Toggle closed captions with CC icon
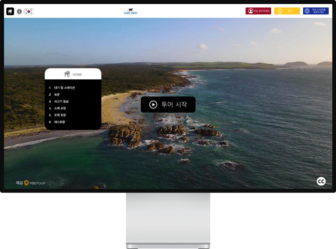 [x=321, y=181]
